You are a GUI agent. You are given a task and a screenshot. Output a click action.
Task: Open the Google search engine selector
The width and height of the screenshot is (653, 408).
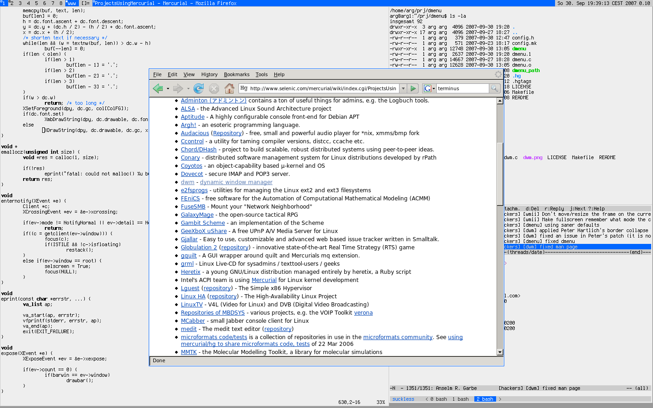tap(429, 88)
